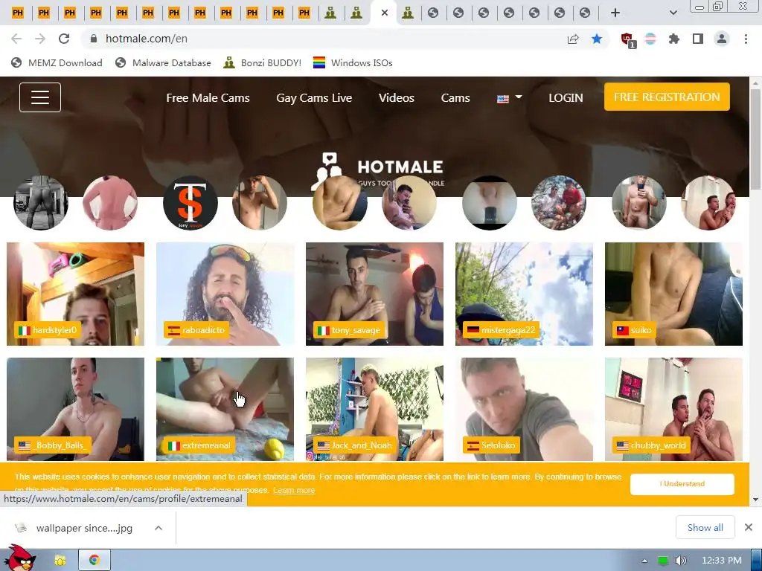This screenshot has width=762, height=571.
Task: Click the FREE REGISTRATION button
Action: point(667,97)
